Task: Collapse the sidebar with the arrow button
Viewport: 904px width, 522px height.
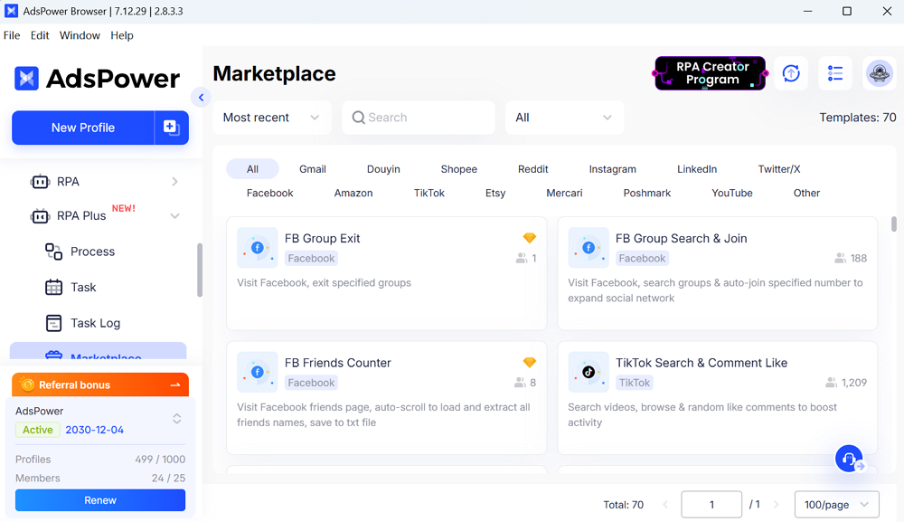Action: click(201, 98)
